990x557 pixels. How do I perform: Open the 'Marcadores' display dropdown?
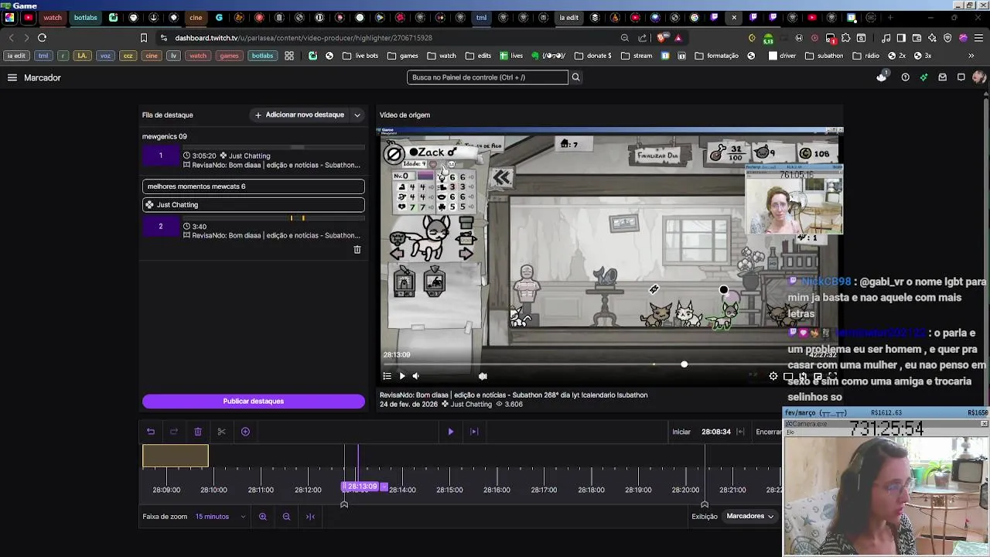pos(750,516)
